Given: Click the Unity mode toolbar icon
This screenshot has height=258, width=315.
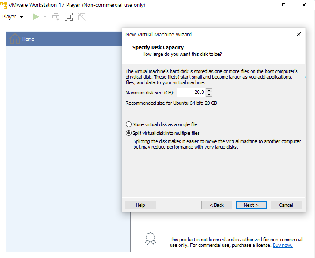Looking at the screenshot, I should (82, 17).
